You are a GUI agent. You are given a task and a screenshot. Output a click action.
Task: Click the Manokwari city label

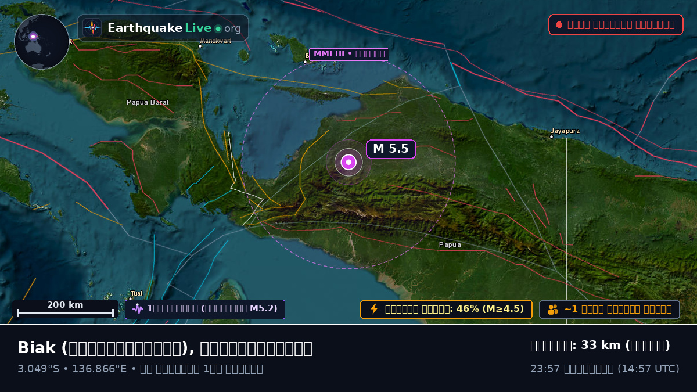(215, 41)
